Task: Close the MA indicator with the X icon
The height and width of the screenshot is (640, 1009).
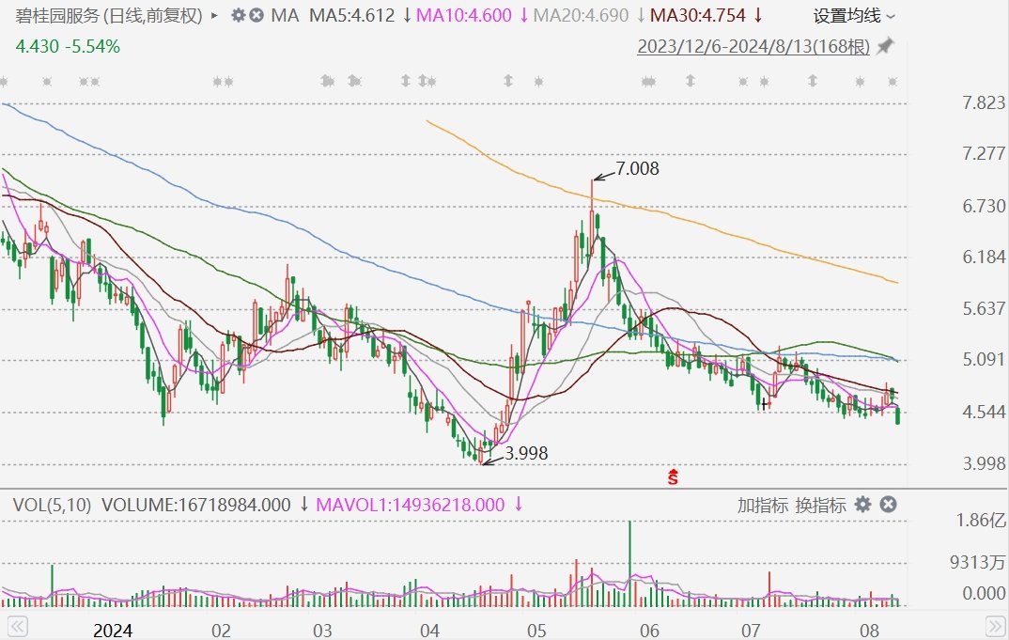Action: pyautogui.click(x=256, y=15)
